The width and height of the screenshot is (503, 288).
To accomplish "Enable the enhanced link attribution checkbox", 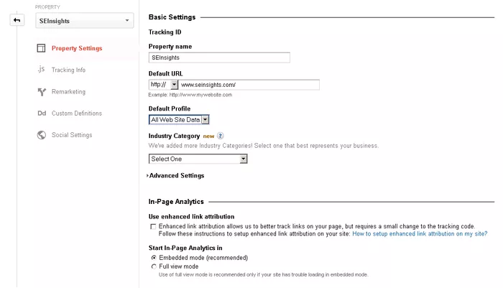I will (153, 226).
